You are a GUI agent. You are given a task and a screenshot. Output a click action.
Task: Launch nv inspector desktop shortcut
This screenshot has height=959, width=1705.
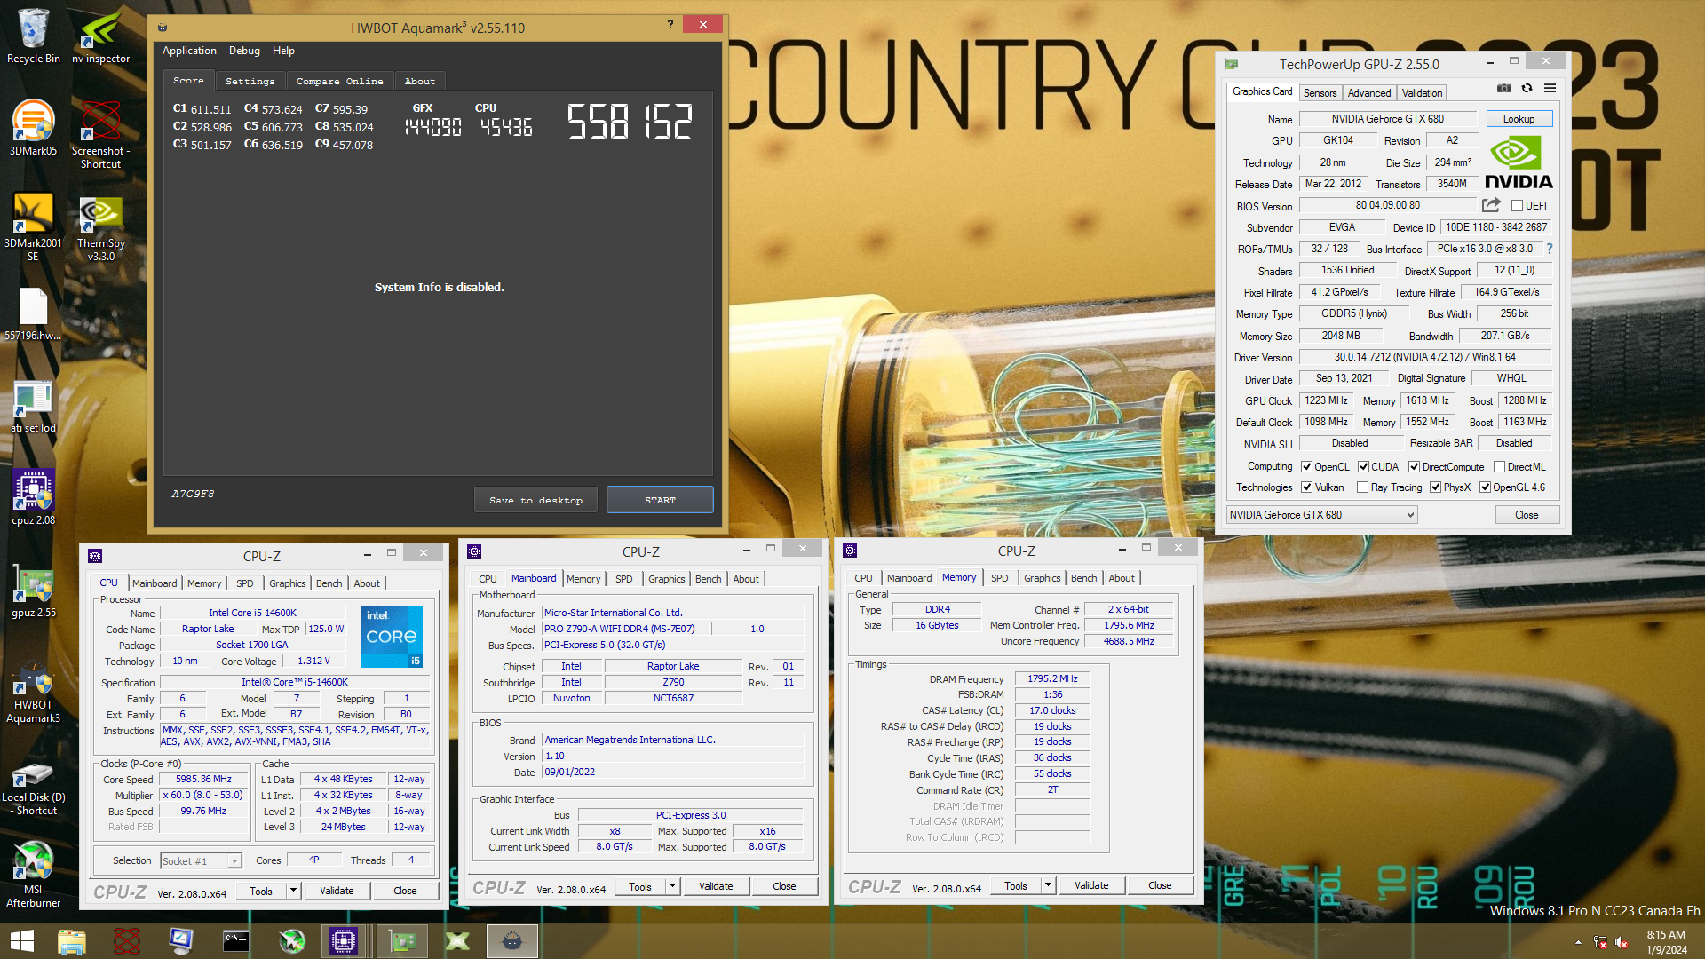click(x=101, y=36)
